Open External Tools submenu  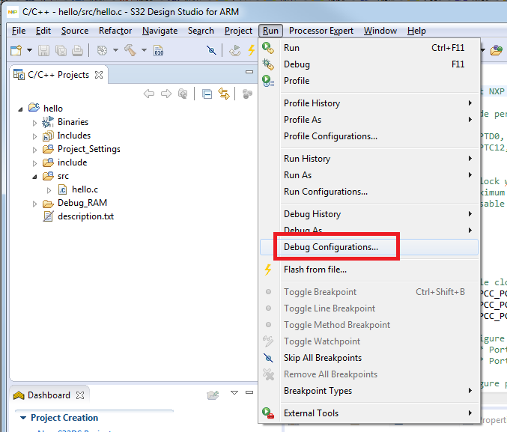point(368,413)
